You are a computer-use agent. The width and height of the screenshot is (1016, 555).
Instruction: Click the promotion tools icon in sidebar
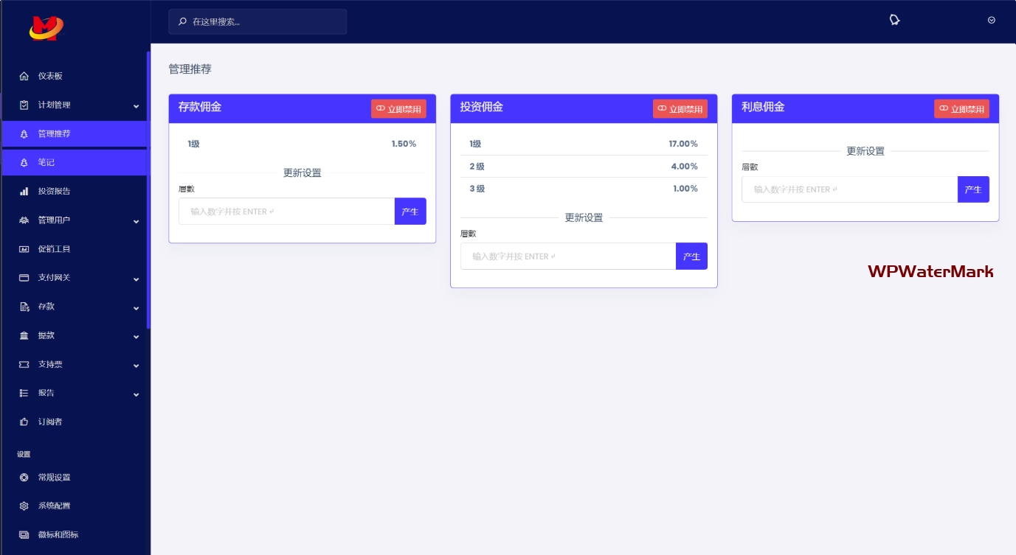[24, 249]
